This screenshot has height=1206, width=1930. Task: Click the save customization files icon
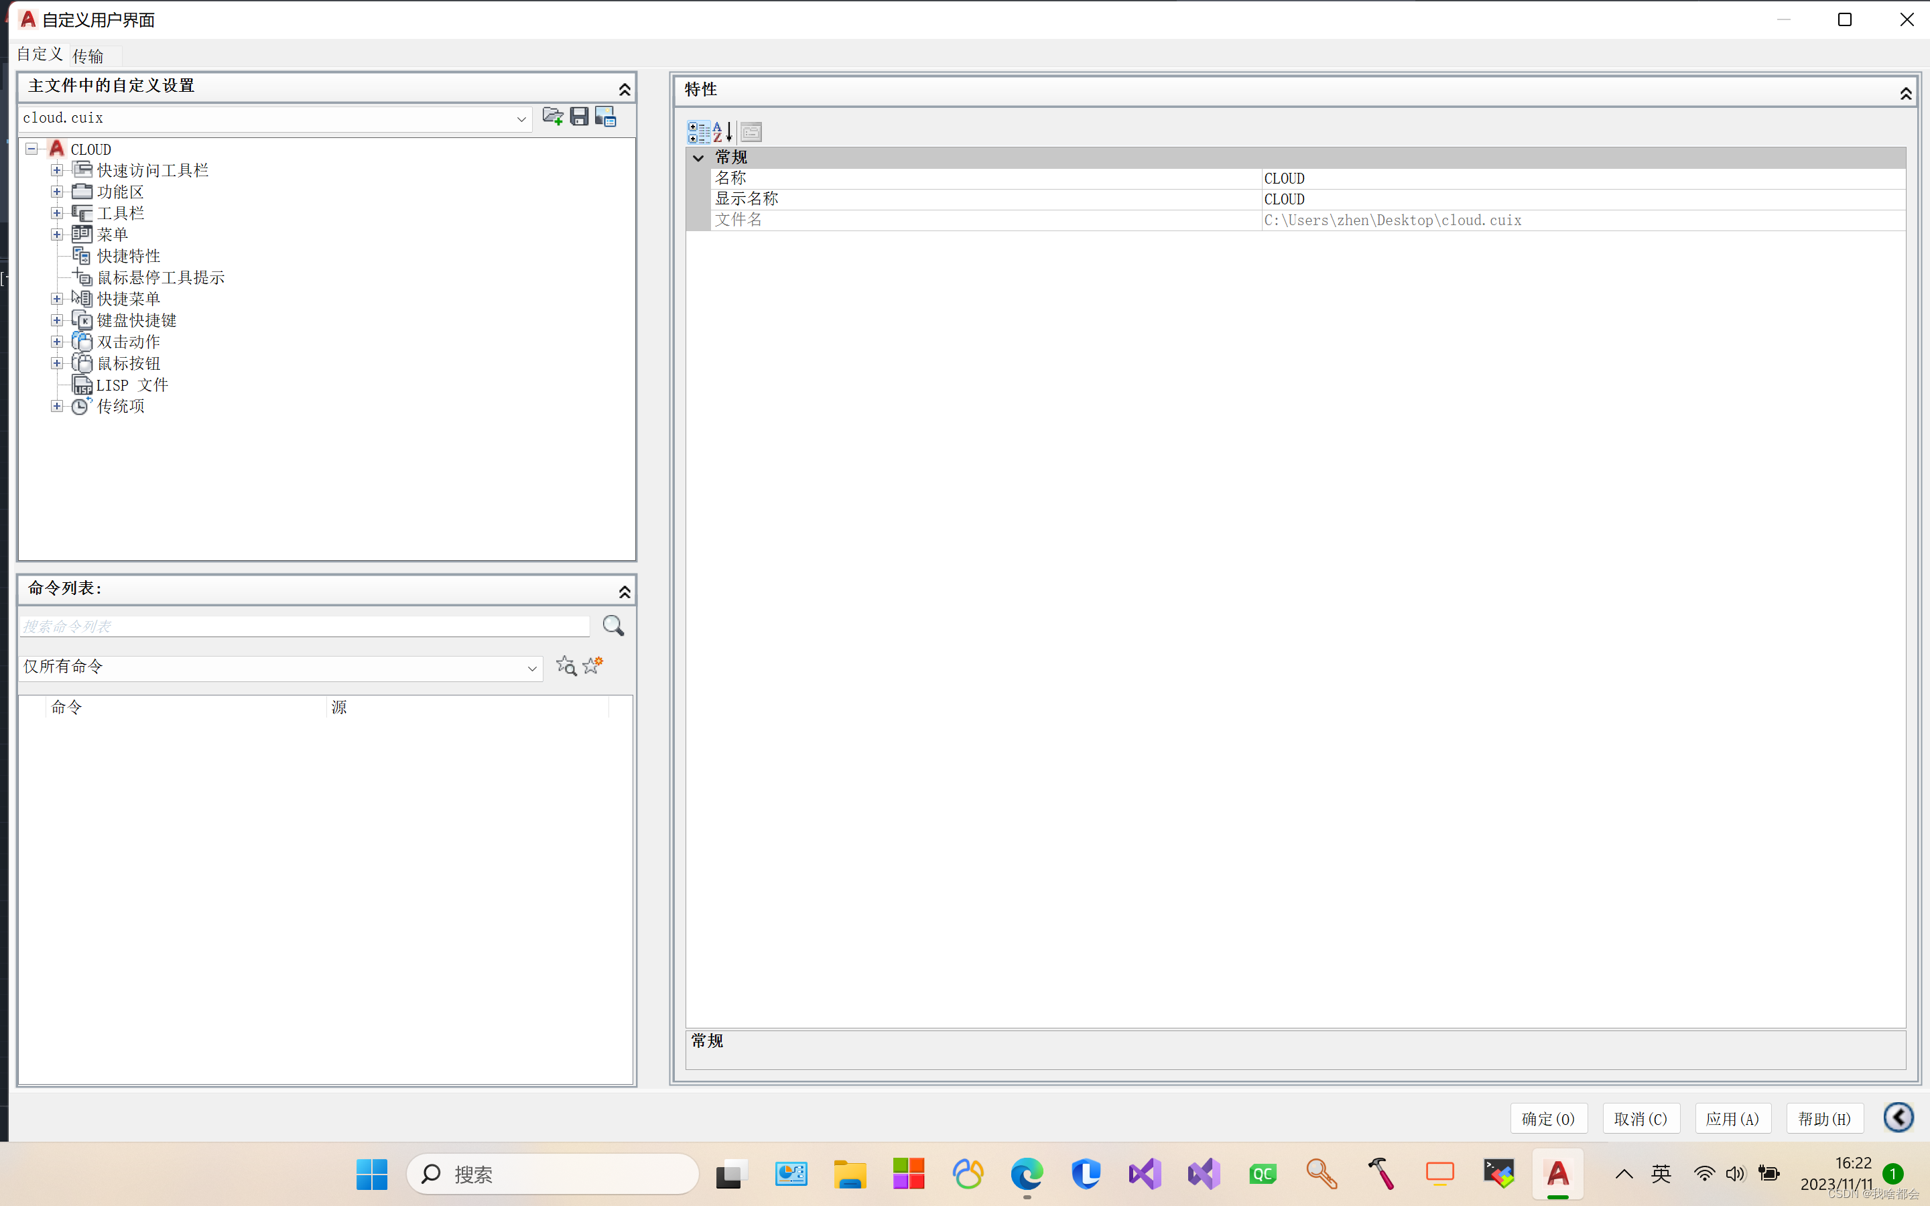click(579, 117)
